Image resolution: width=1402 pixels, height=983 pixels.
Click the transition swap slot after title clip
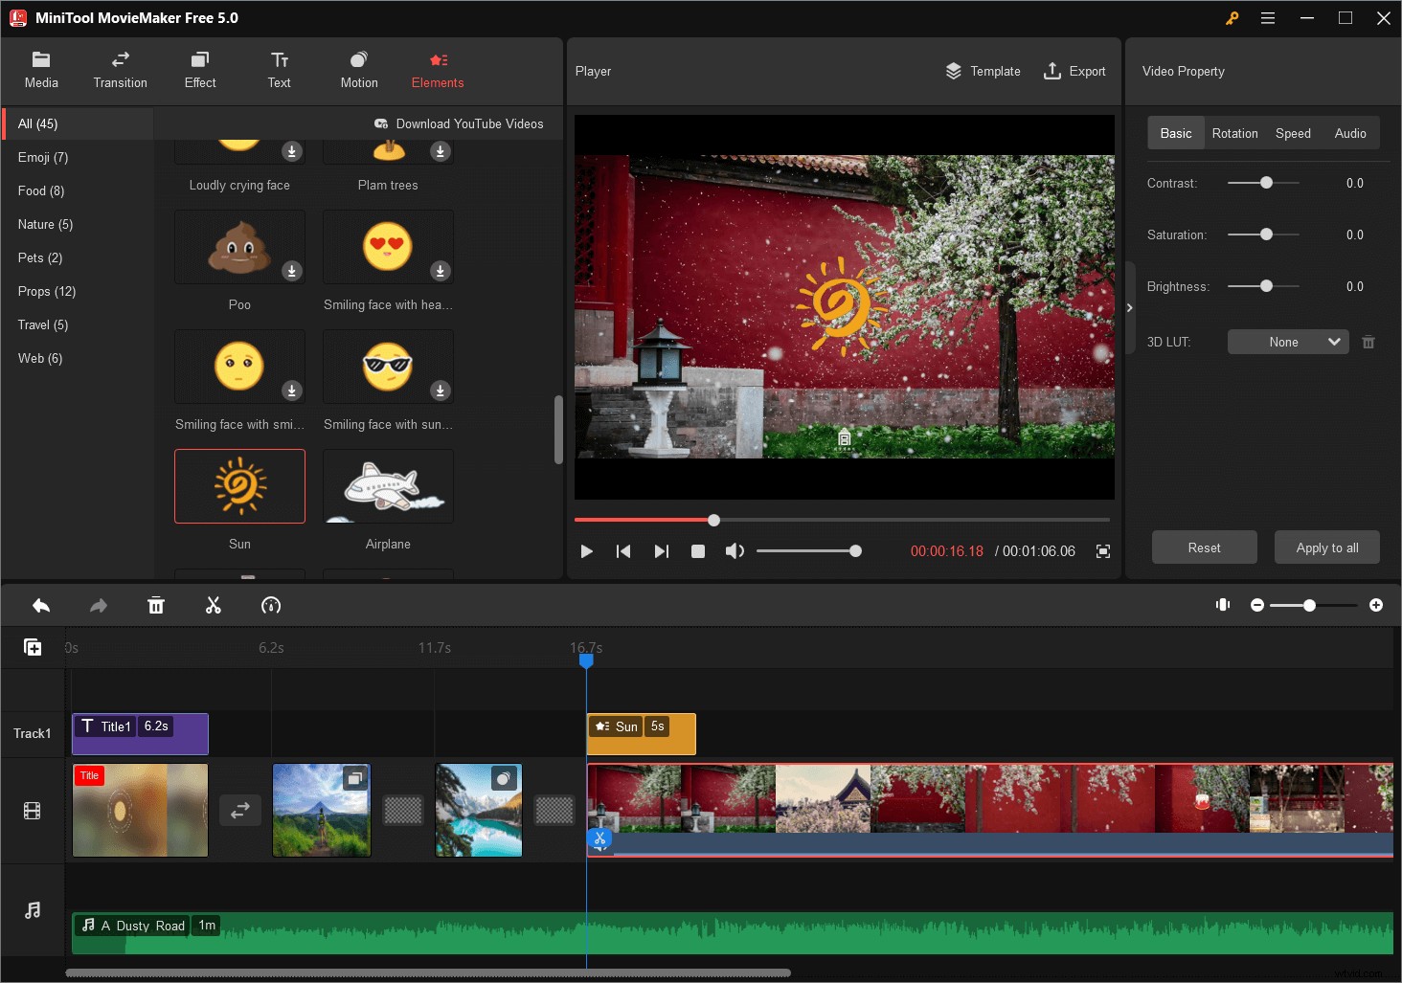240,811
